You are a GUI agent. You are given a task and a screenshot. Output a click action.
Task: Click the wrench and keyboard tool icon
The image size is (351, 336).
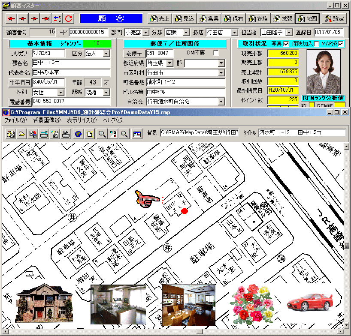pyautogui.click(x=44, y=134)
